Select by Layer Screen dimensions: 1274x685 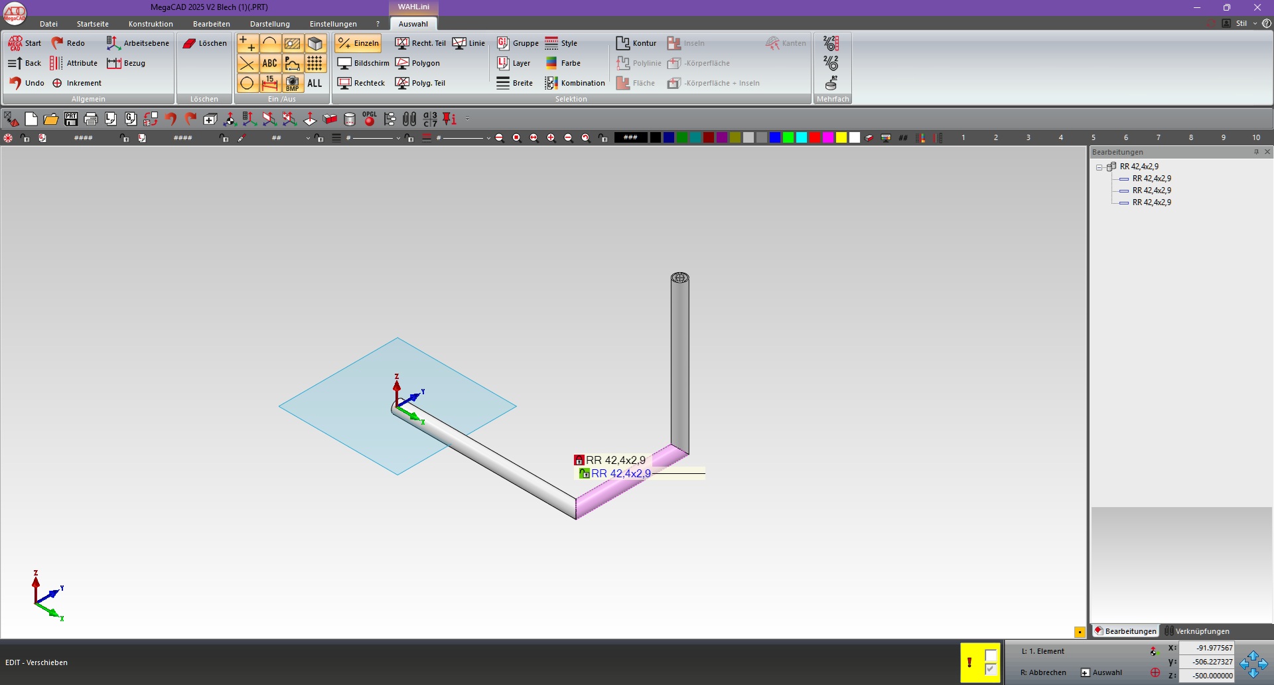[514, 63]
